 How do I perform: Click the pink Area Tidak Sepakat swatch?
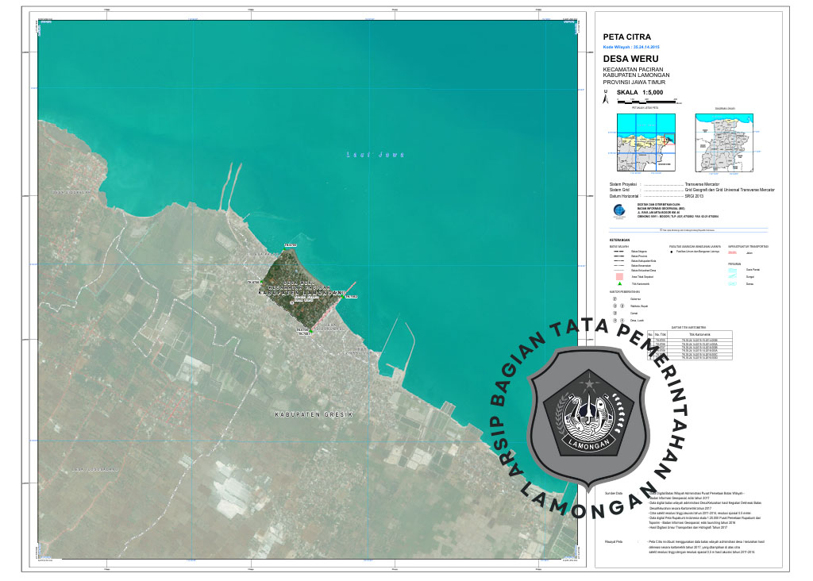618,276
